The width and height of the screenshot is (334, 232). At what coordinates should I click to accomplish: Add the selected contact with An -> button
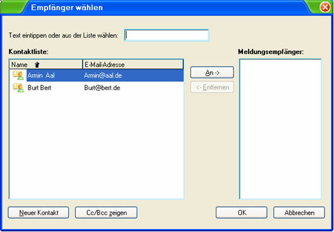(212, 72)
